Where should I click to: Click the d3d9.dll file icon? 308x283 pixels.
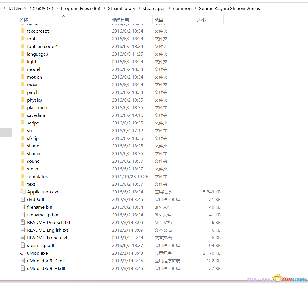coord(23,199)
